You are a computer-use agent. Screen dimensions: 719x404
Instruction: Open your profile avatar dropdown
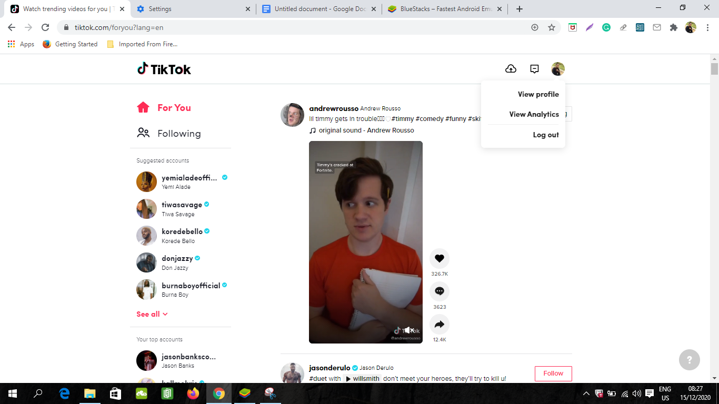[x=558, y=68]
